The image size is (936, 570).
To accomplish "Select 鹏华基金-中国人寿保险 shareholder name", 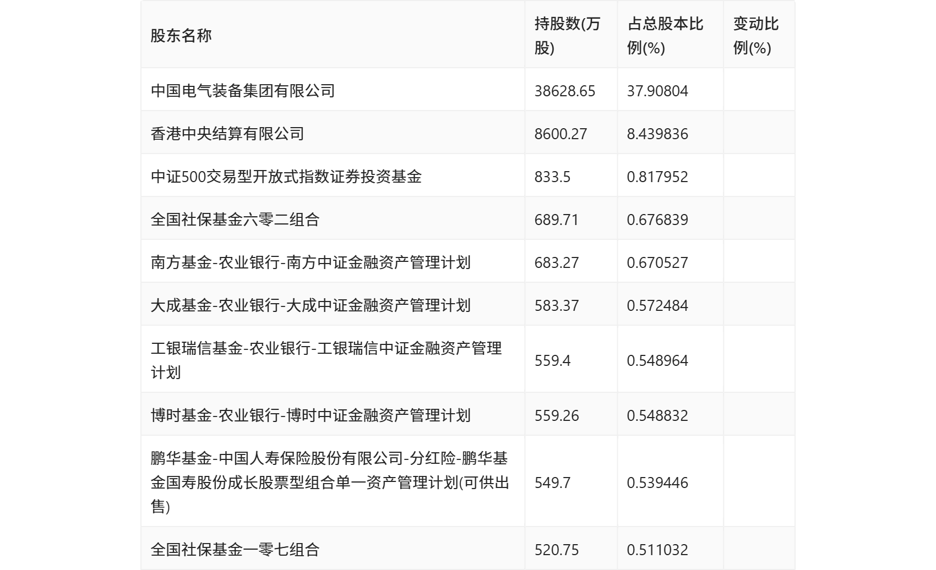I will (330, 483).
